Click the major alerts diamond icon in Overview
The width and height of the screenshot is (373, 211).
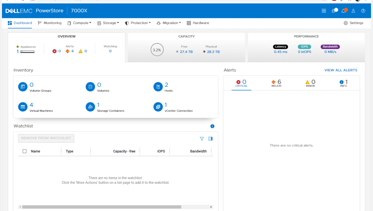(x=68, y=51)
